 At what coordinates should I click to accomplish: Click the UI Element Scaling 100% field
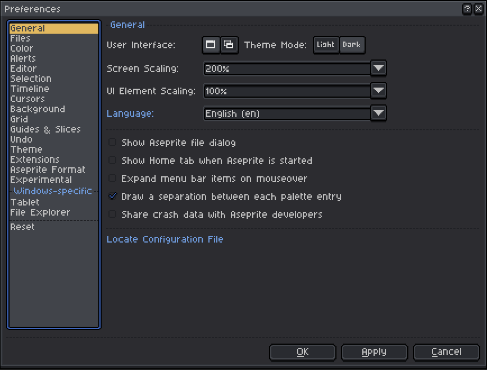[x=287, y=90]
